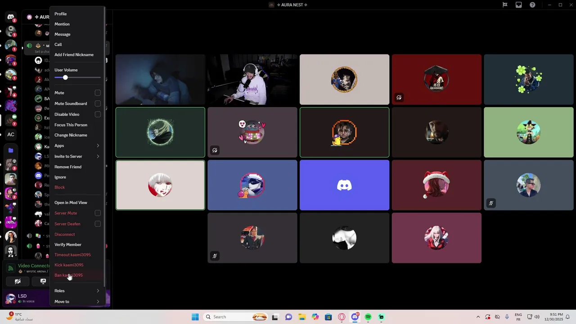The width and height of the screenshot is (576, 324).
Task: Toggle the Disable Video checkbox
Action: (x=98, y=114)
